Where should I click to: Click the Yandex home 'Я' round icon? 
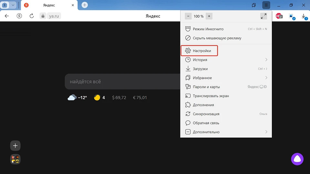pos(19,16)
